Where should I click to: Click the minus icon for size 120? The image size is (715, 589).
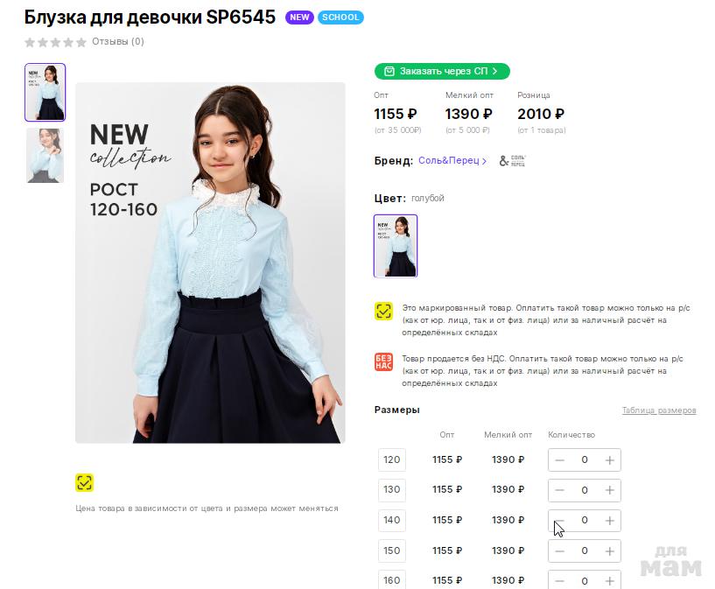[x=559, y=460]
